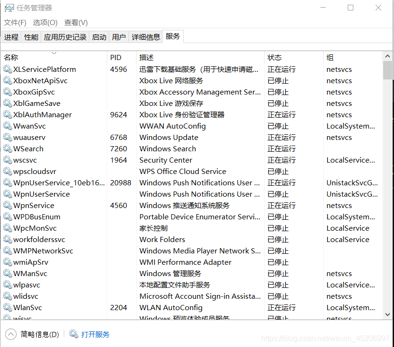Switch to the 性能 tab
394x347 pixels.
pos(31,37)
